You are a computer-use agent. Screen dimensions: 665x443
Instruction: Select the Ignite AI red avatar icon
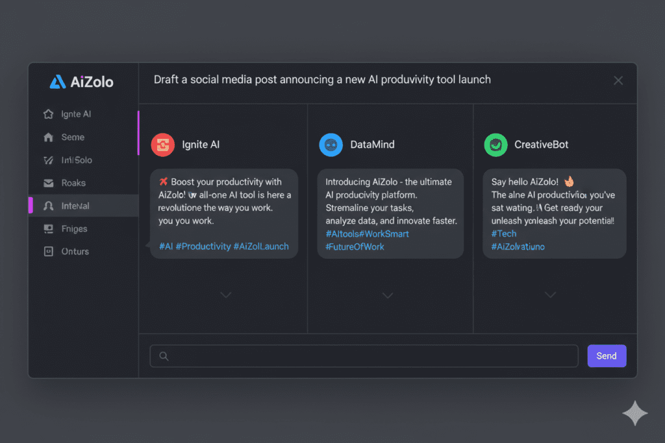(162, 145)
